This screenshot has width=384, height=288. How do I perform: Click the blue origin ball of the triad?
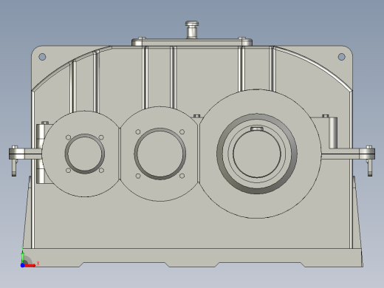coord(22,265)
